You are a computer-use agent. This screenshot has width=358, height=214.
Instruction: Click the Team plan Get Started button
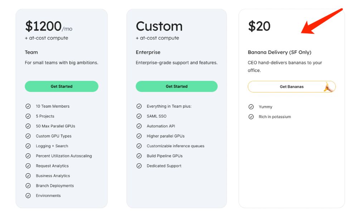(62, 86)
